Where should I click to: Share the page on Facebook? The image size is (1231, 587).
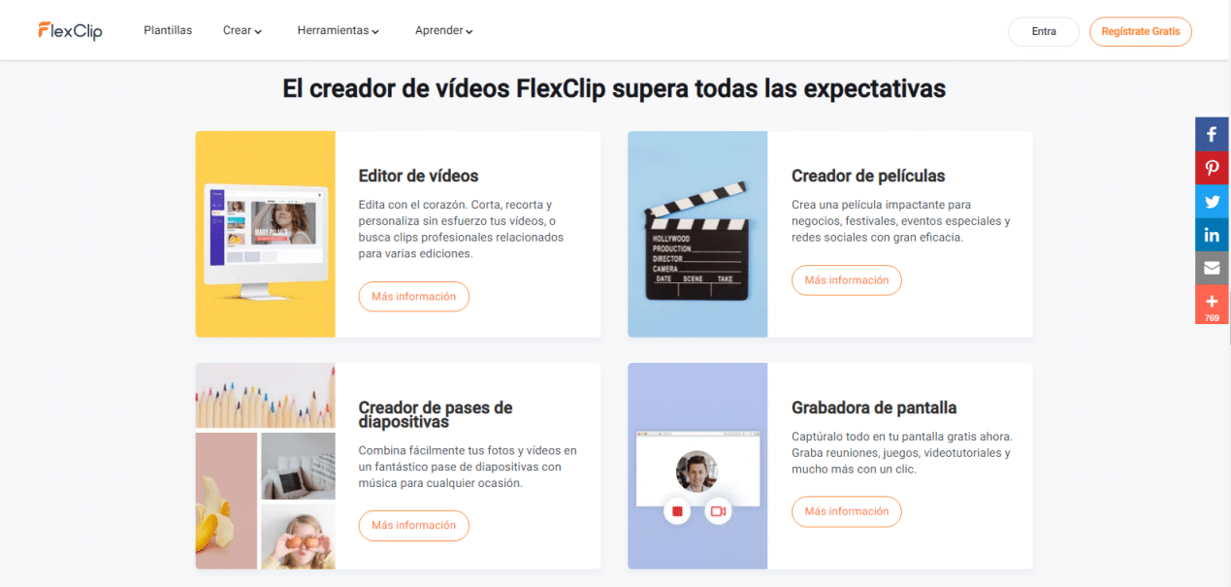pos(1212,134)
